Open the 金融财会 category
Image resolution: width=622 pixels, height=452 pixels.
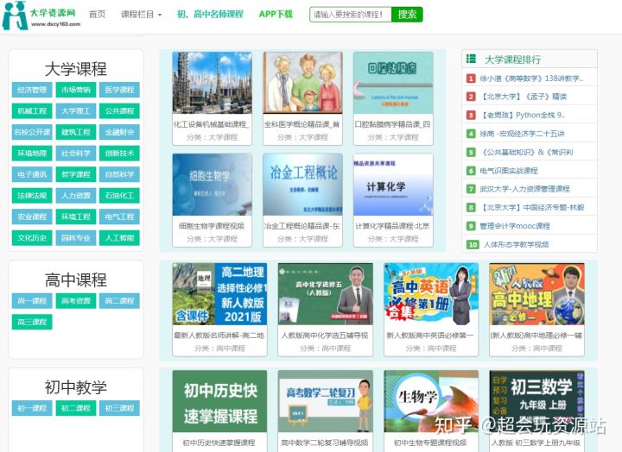119,132
